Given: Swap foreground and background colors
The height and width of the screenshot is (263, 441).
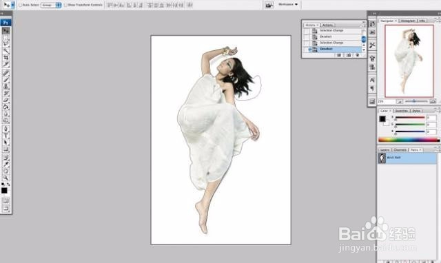Looking at the screenshot, I should pyautogui.click(x=8, y=185).
